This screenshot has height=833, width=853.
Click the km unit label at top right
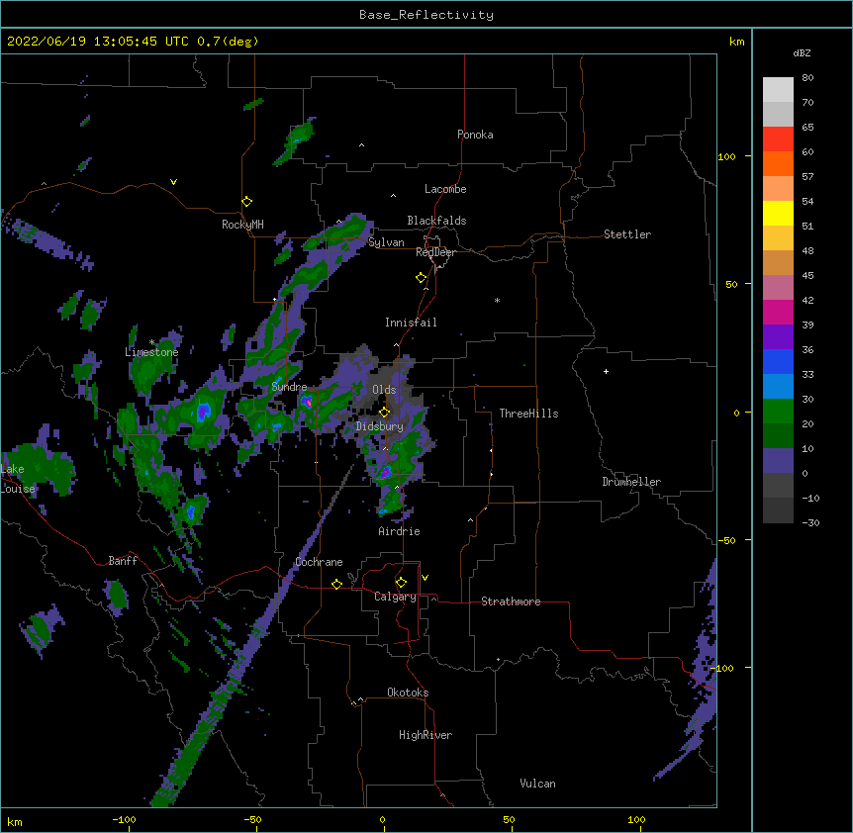pos(736,42)
